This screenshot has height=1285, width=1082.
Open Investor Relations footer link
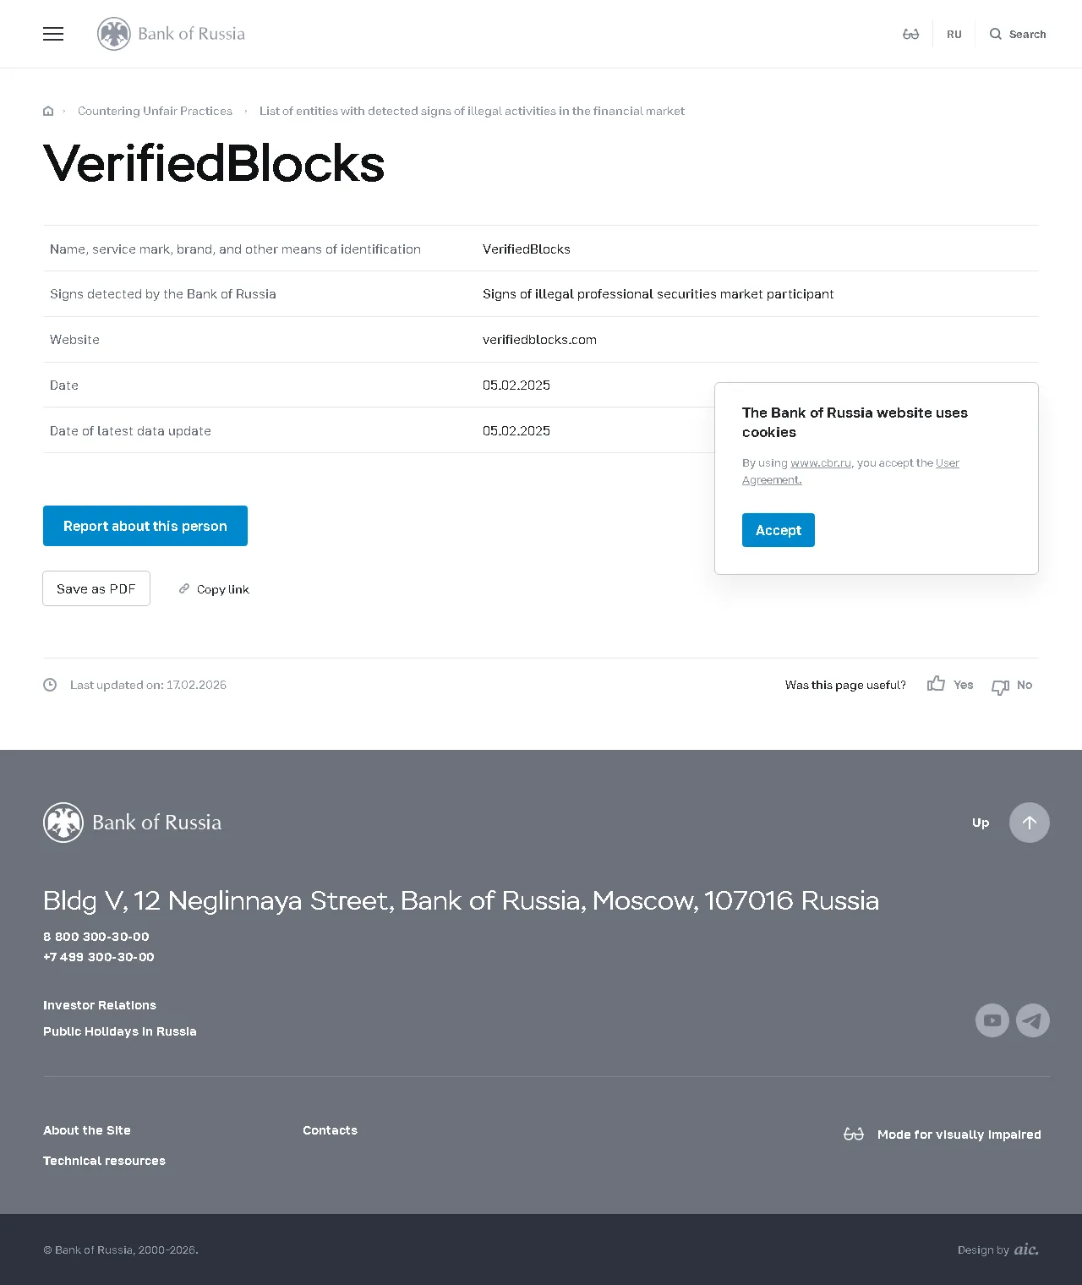[100, 1005]
